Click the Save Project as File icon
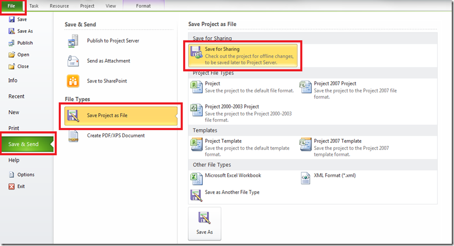 [73, 115]
